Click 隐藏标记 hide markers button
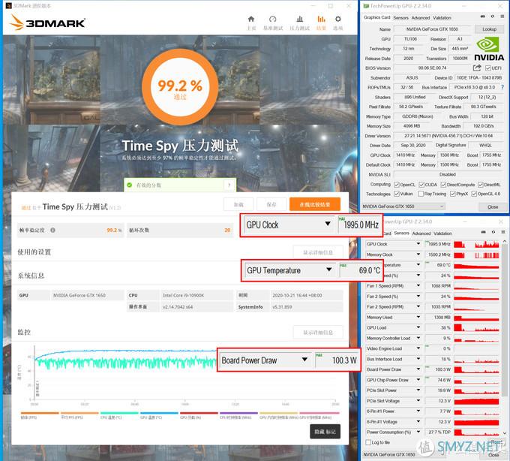510x461 pixels. click(x=325, y=432)
